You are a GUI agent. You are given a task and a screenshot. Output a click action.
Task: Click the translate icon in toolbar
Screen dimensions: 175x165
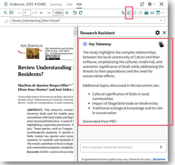coord(123,13)
